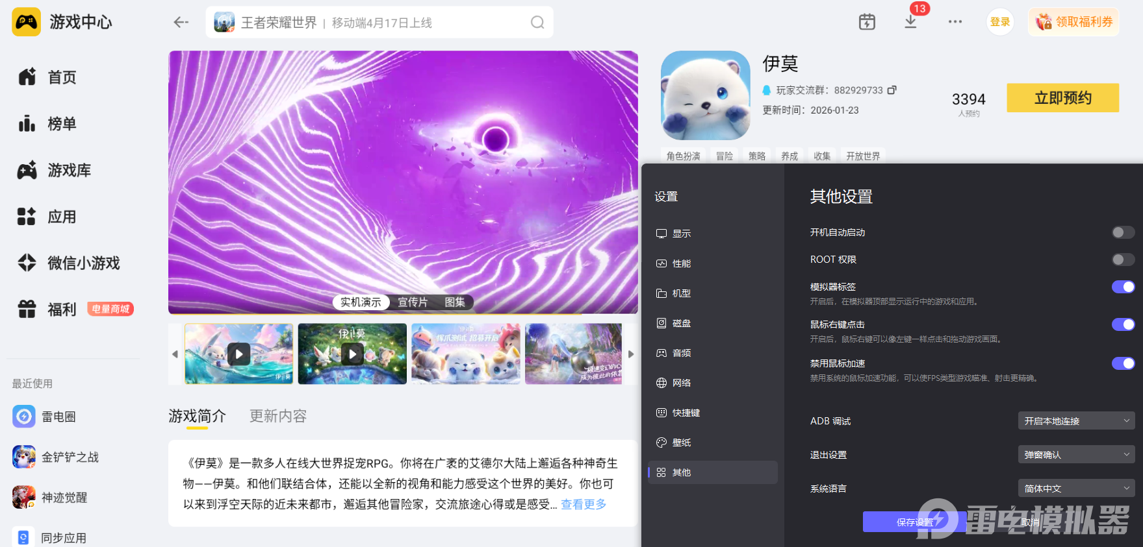The height and width of the screenshot is (547, 1143).
Task: Click 立即预约 reserve button
Action: (1063, 98)
